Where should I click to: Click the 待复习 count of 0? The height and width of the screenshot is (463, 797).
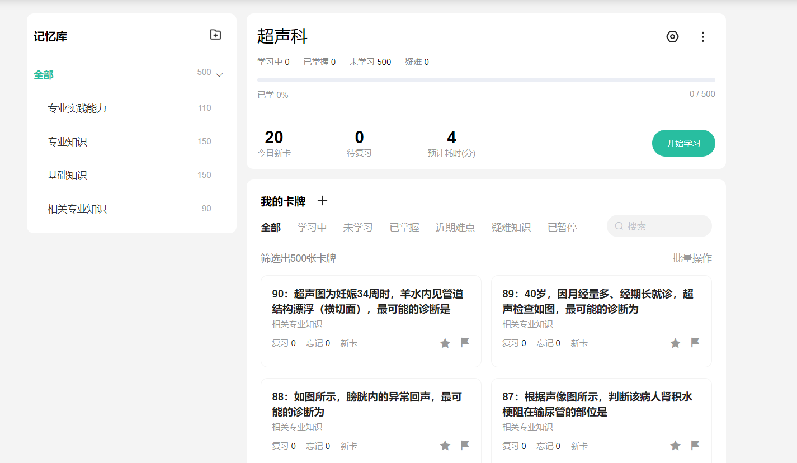pos(359,137)
